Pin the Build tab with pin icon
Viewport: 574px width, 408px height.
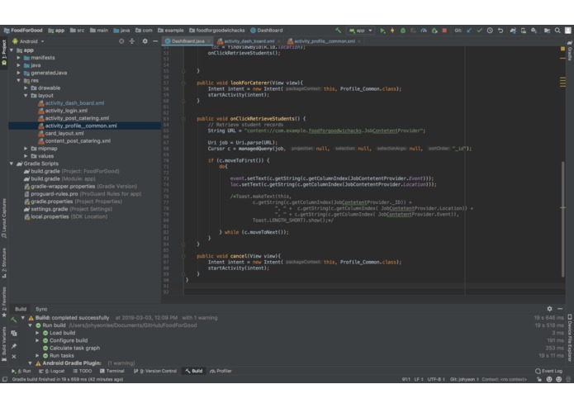coord(13,346)
